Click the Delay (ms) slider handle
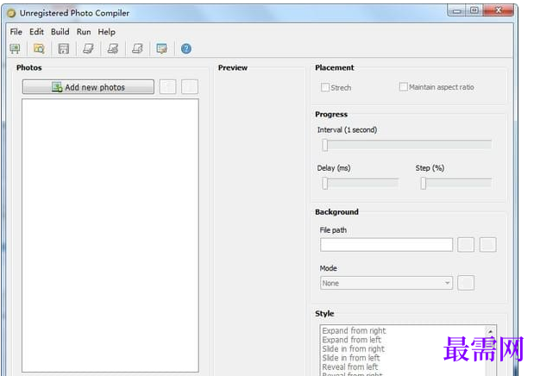The width and height of the screenshot is (540, 376). 325,183
